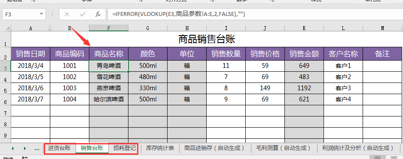Image resolution: width=403 pixels, height=159 pixels.
Task: Select the 客户3 cell
Action: 343,88
